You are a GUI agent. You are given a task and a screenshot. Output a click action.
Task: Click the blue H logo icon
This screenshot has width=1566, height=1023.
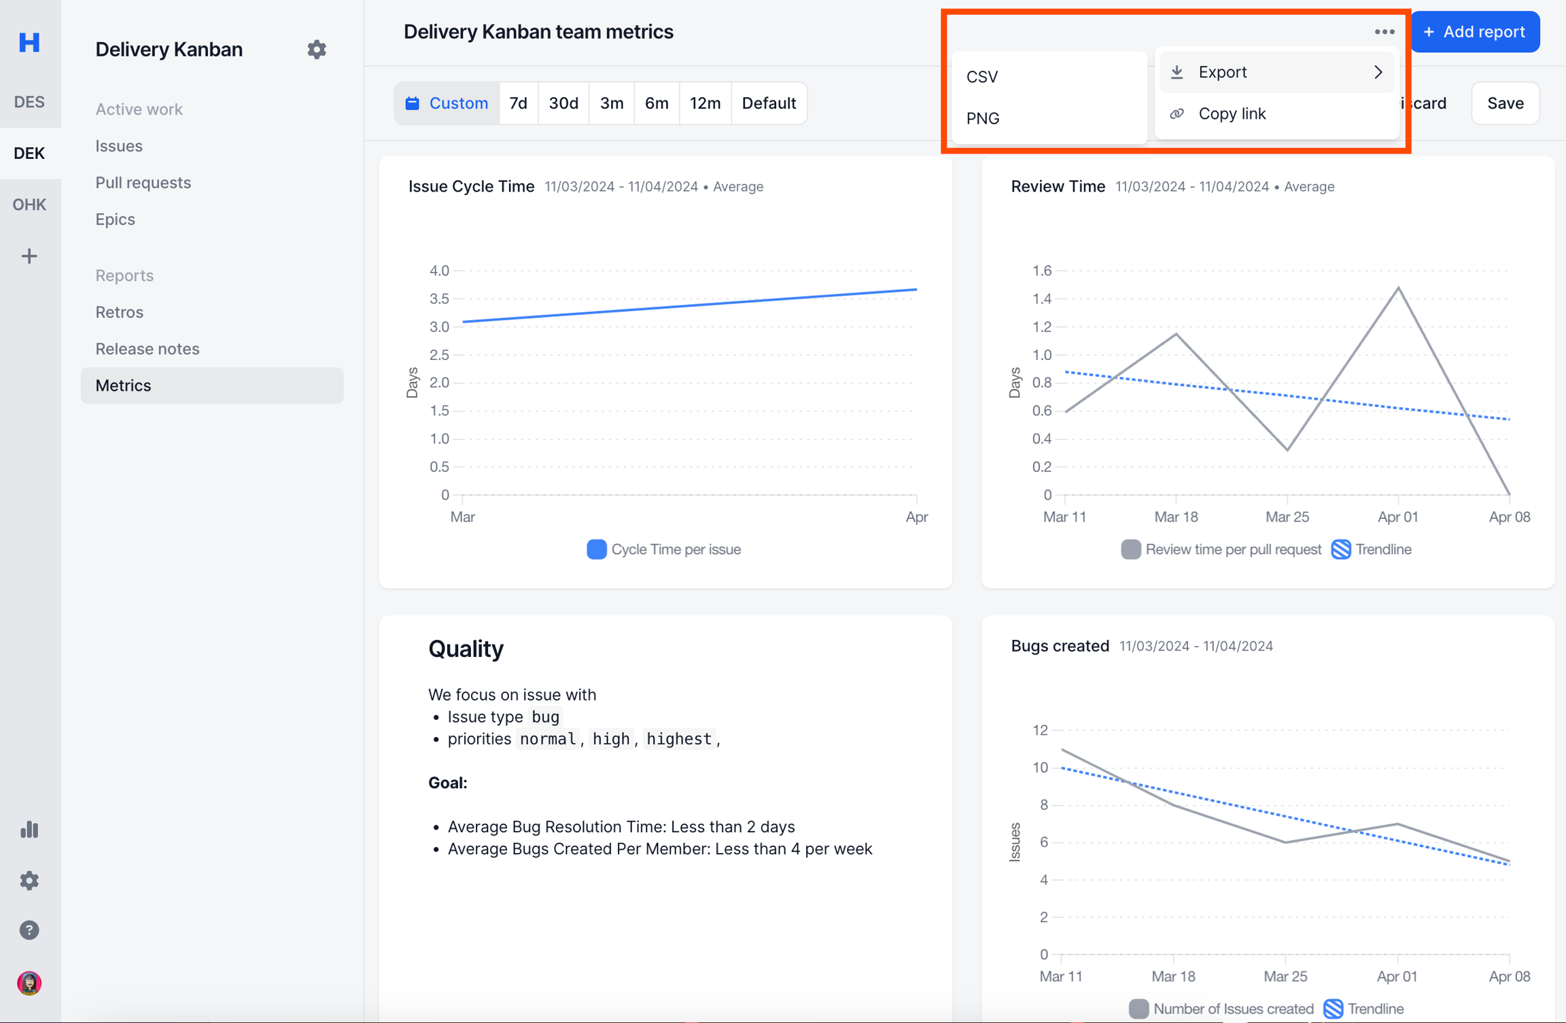click(x=29, y=42)
